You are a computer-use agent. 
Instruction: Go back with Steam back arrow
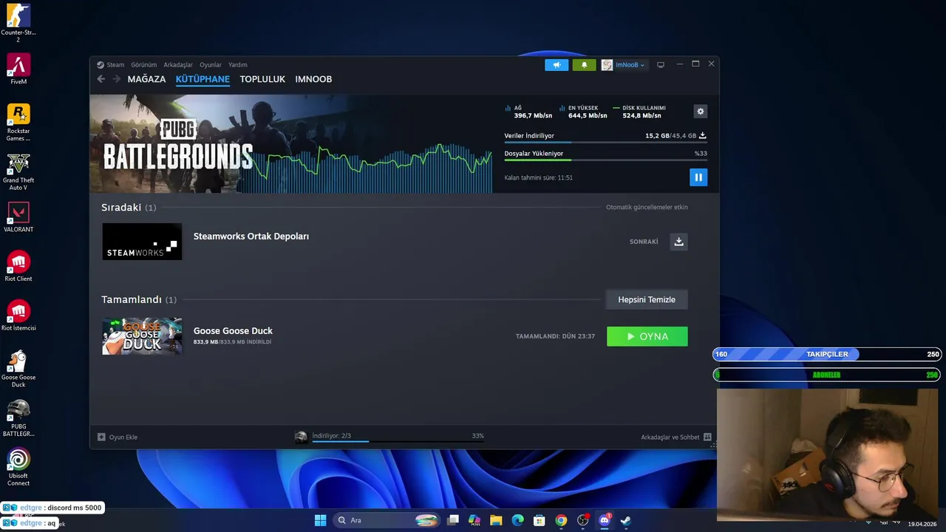tap(101, 79)
